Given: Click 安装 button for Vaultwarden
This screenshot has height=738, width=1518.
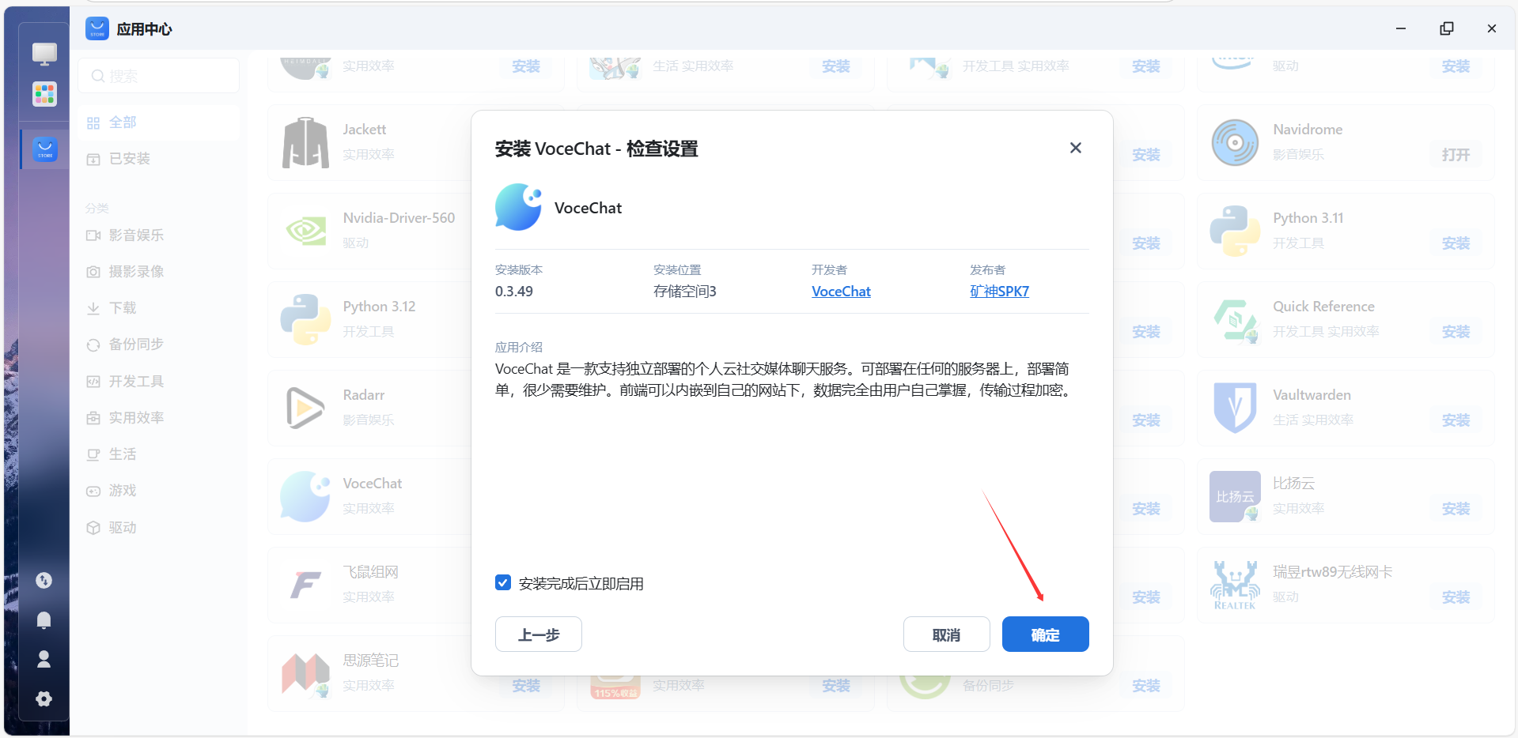Looking at the screenshot, I should click(1456, 420).
